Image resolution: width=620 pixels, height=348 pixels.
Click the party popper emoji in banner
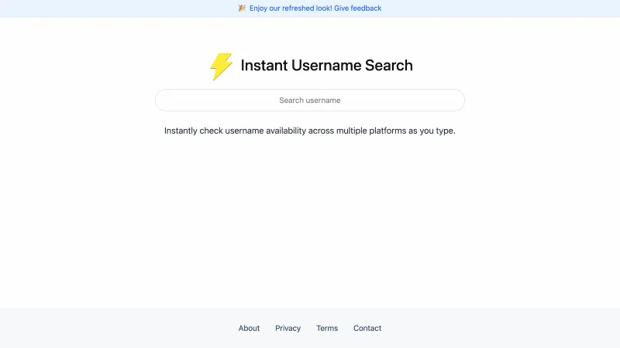[x=242, y=8]
